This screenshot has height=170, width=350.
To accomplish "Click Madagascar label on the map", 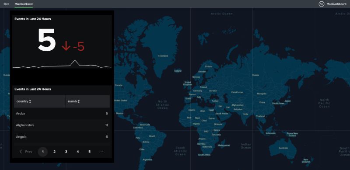I will coord(224,145).
